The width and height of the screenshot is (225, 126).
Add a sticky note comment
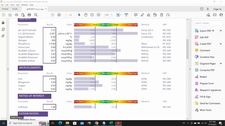(136, 15)
